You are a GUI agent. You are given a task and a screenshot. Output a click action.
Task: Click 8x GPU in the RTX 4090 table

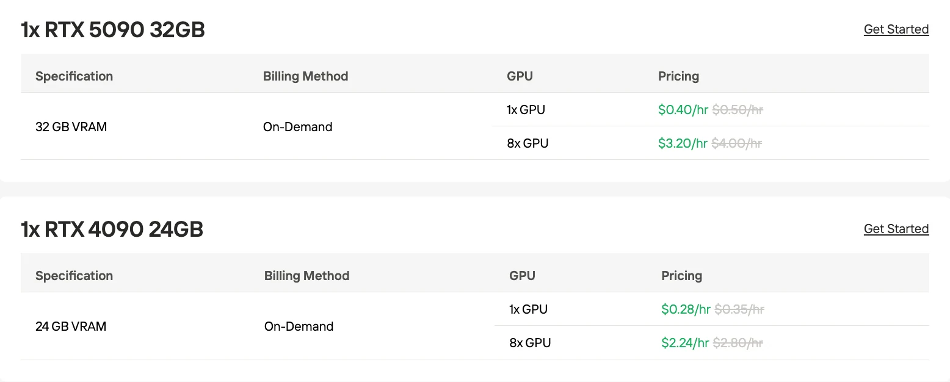point(530,343)
